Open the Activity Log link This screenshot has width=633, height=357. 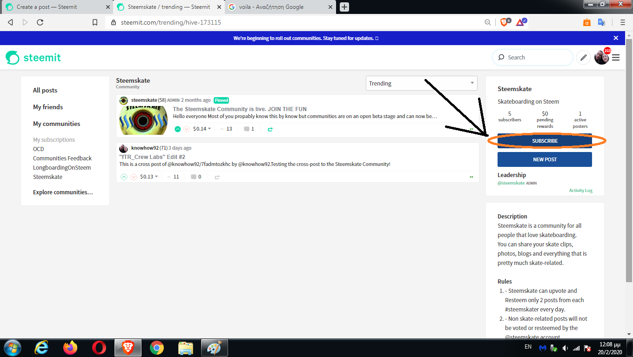(580, 191)
